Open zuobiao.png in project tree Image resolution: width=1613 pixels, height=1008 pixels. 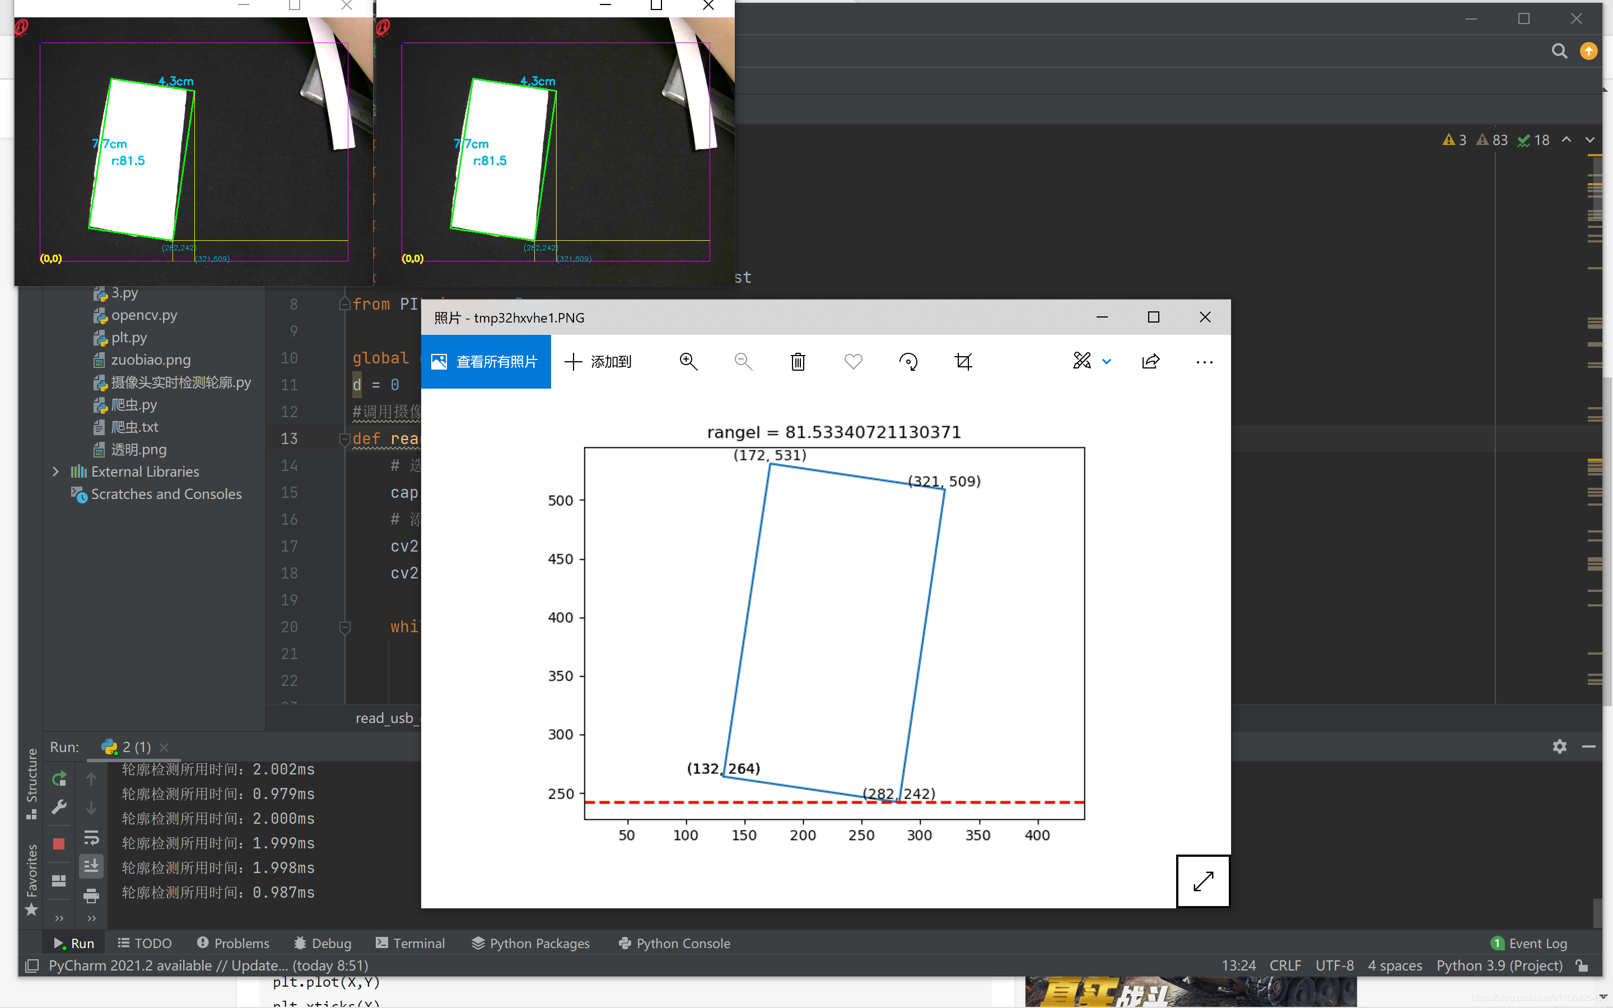[x=151, y=360]
